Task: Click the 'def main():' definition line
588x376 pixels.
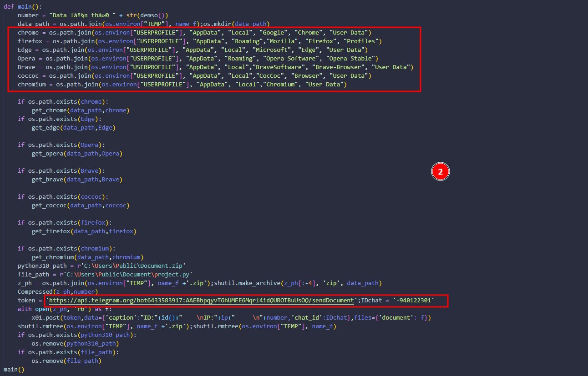Action: (x=23, y=6)
